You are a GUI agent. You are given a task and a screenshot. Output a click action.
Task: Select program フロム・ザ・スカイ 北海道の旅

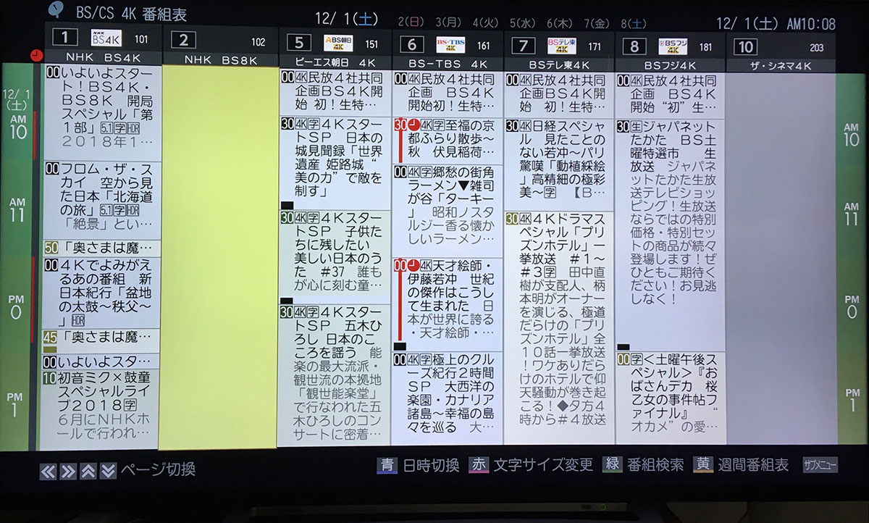click(102, 201)
